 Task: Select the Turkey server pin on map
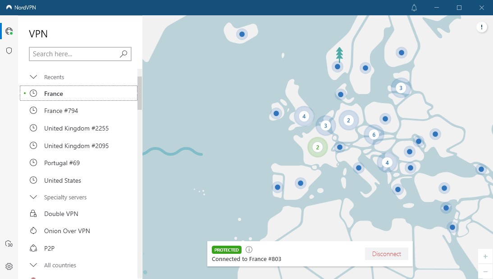[x=444, y=188]
